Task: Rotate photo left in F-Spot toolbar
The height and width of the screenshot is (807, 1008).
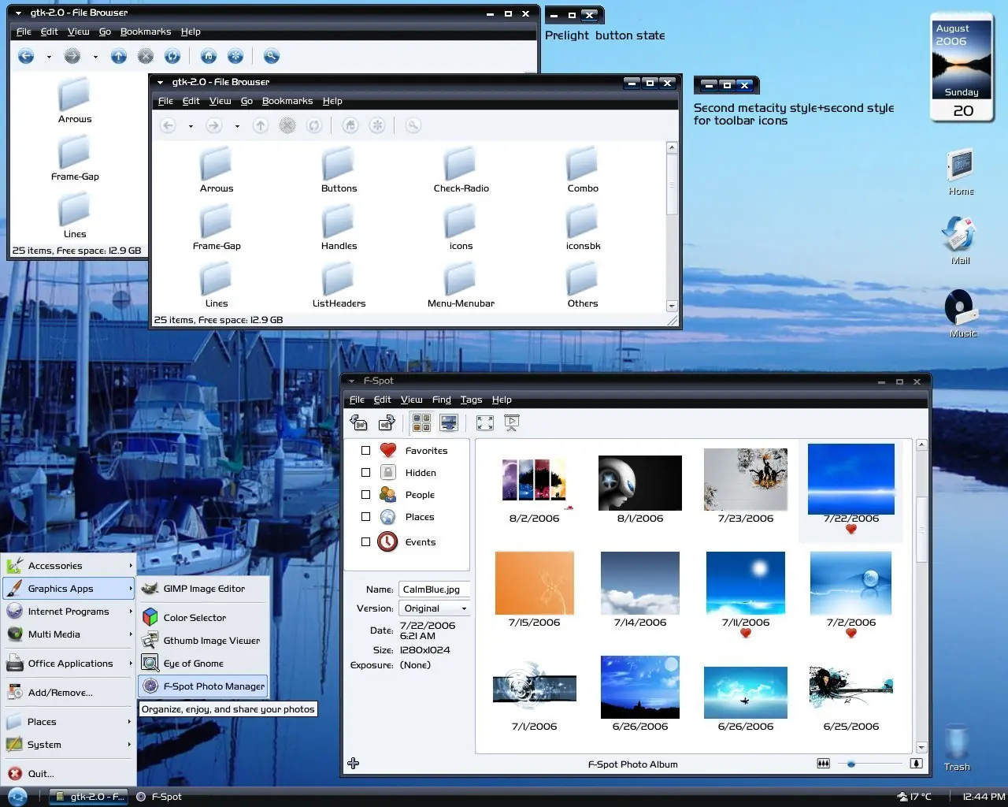Action: pos(359,423)
